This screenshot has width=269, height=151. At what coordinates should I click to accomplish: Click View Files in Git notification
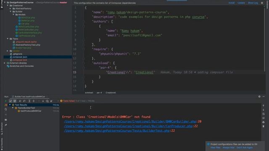[x=215, y=148]
